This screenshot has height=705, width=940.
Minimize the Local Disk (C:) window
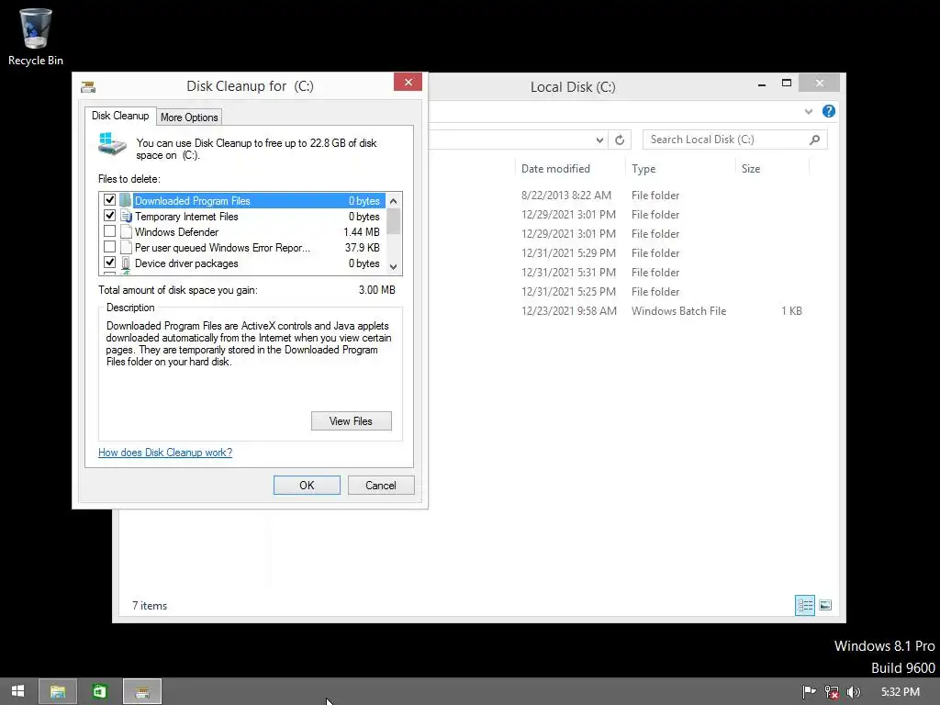click(761, 85)
